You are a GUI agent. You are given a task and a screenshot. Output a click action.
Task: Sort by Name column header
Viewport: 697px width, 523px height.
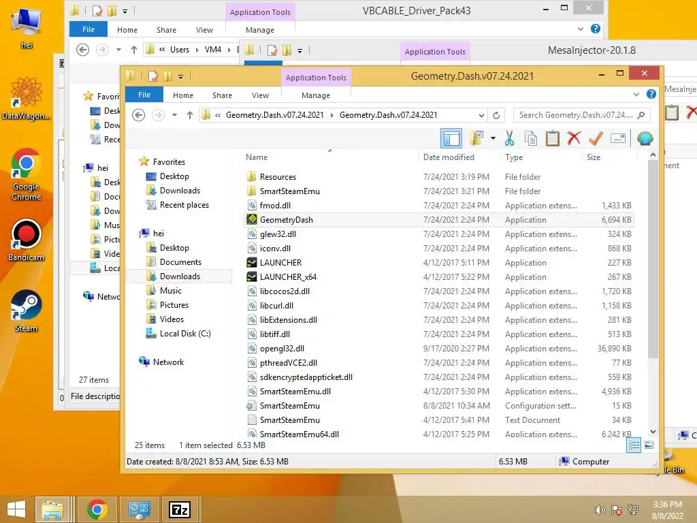click(x=330, y=157)
